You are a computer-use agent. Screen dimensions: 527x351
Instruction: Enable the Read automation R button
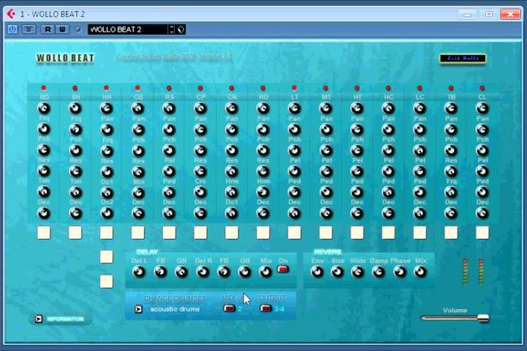tap(47, 29)
